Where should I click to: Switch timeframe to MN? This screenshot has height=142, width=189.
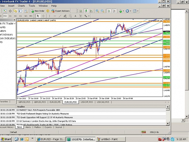[x=31, y=16]
